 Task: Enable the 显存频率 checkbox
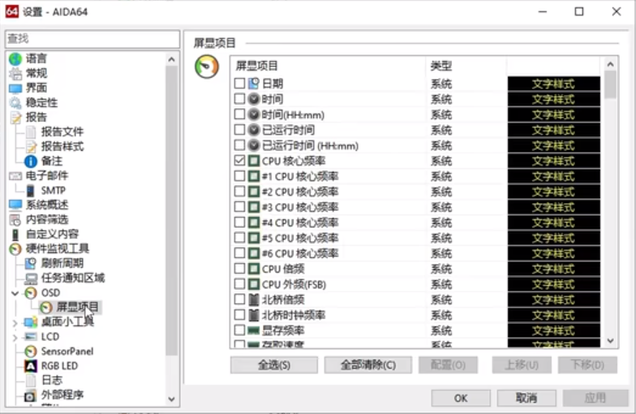coord(240,330)
